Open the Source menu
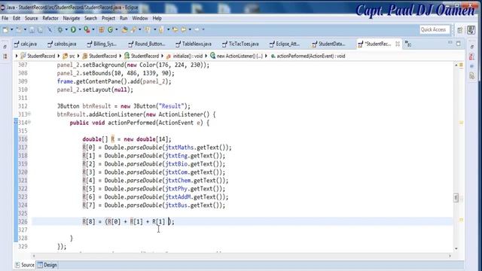The image size is (482, 271). click(x=32, y=18)
